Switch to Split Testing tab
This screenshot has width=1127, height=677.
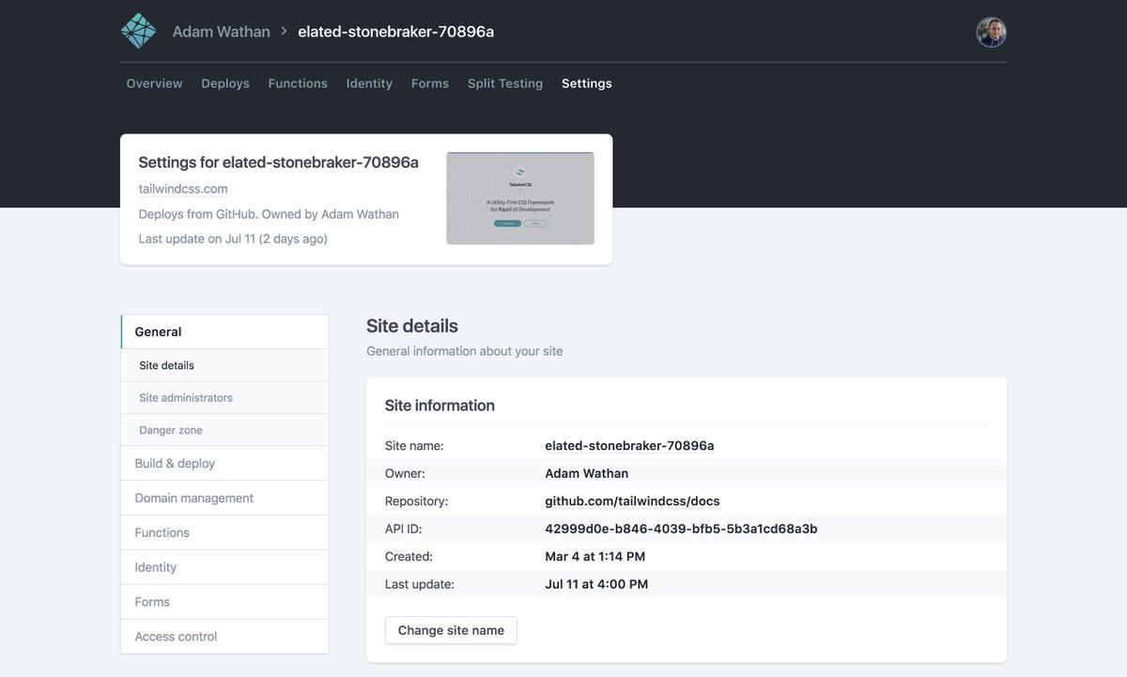(505, 84)
